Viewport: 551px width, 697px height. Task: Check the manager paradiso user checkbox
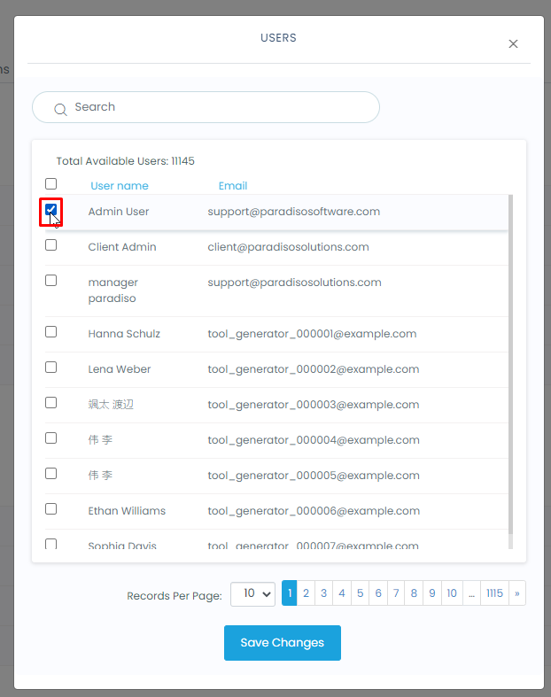(51, 281)
